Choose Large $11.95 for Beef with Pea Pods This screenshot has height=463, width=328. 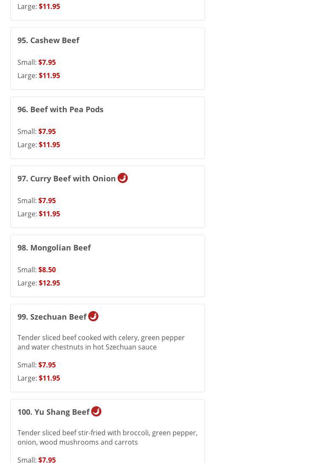coord(49,145)
